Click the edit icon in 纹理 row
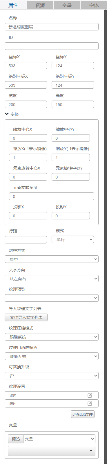The width and height of the screenshot is (107, 464). pyautogui.click(x=90, y=395)
